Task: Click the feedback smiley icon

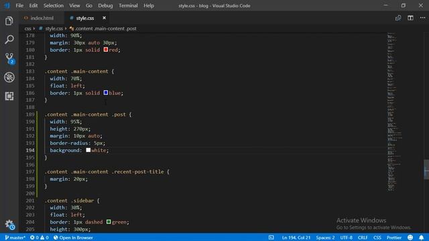Action: (410, 238)
